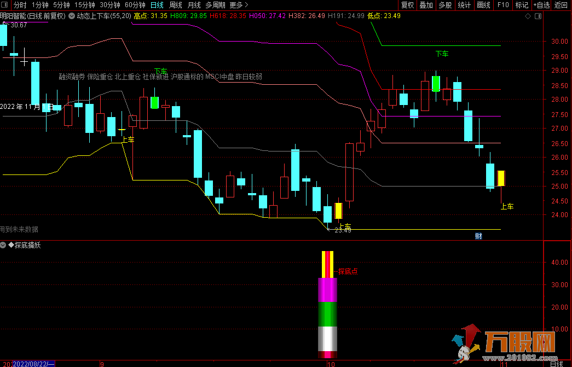Click the H050: 27.42 indicator value
The width and height of the screenshot is (572, 367).
(268, 16)
